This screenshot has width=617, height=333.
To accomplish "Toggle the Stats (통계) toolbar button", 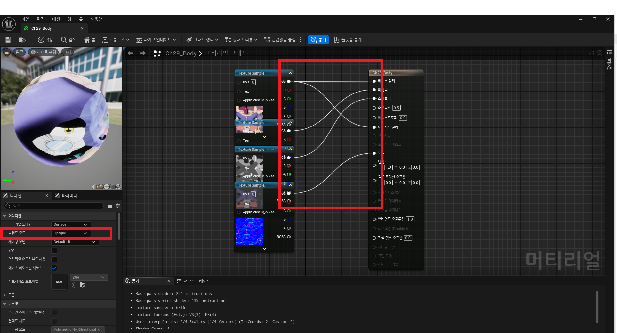I will point(318,40).
